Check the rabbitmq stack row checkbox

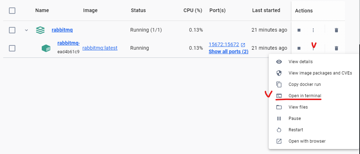(12, 30)
